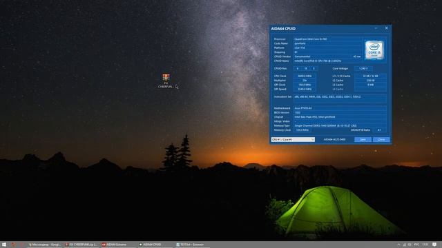Click the DRAM:FSB Ratio value
The image size is (442, 248).
pyautogui.click(x=379, y=130)
